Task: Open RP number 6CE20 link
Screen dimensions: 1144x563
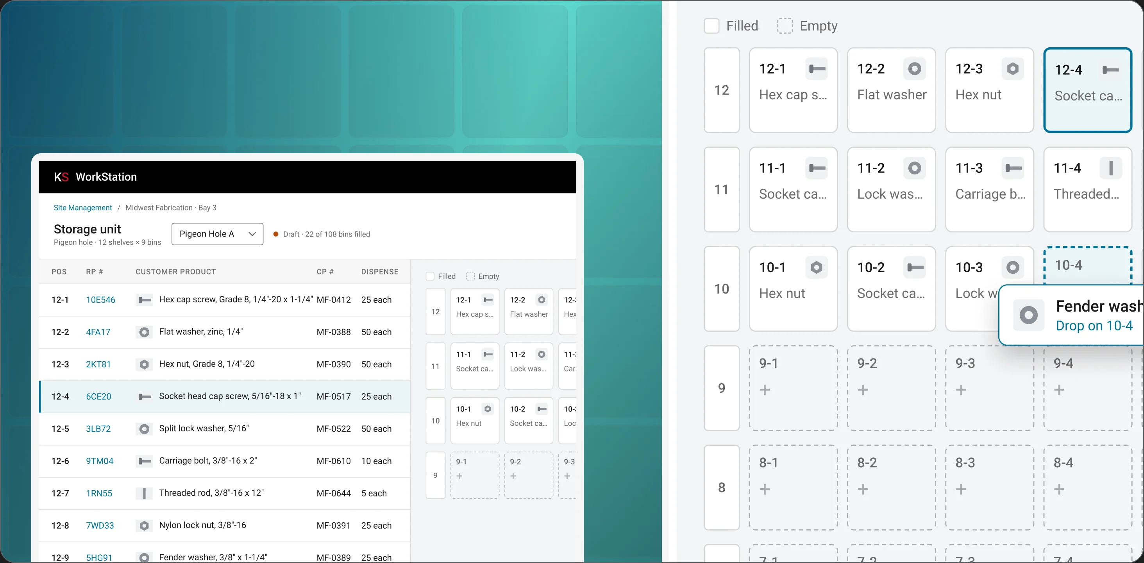Action: pos(98,396)
